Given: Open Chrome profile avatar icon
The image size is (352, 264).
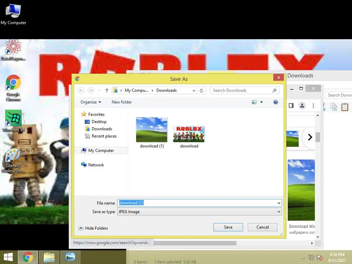Looking at the screenshot, I should coord(302,106).
